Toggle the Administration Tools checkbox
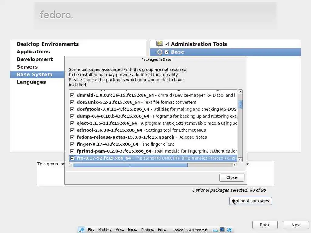This screenshot has height=233, width=311. pos(167,44)
